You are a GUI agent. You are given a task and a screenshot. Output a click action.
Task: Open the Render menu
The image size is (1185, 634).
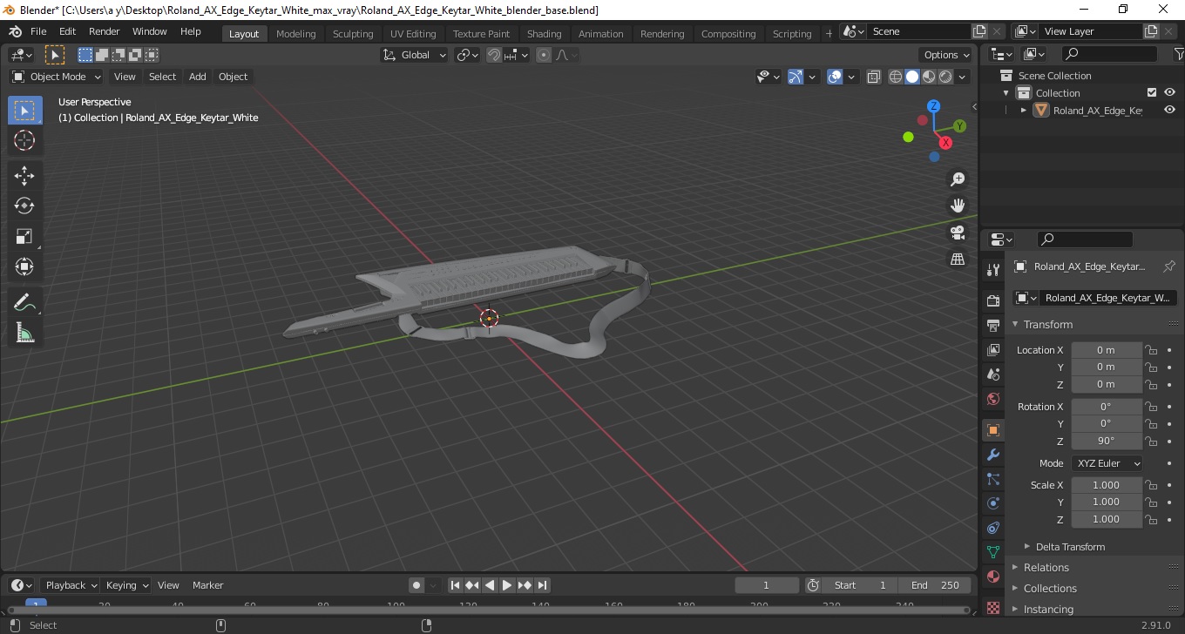click(x=105, y=31)
